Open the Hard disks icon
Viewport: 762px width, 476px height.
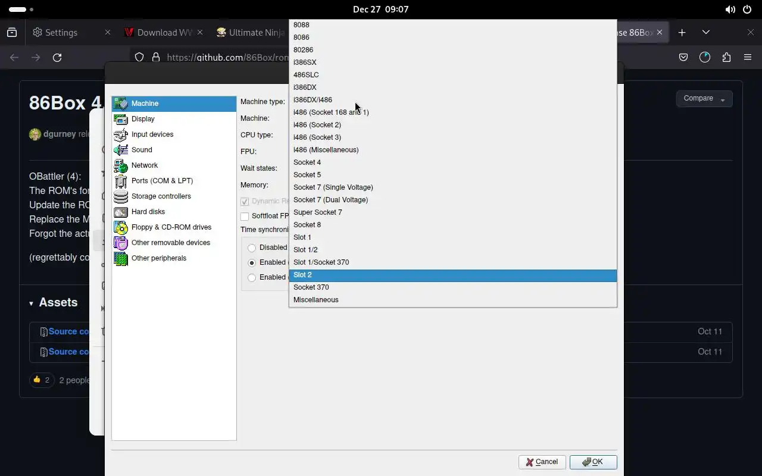[x=121, y=212]
